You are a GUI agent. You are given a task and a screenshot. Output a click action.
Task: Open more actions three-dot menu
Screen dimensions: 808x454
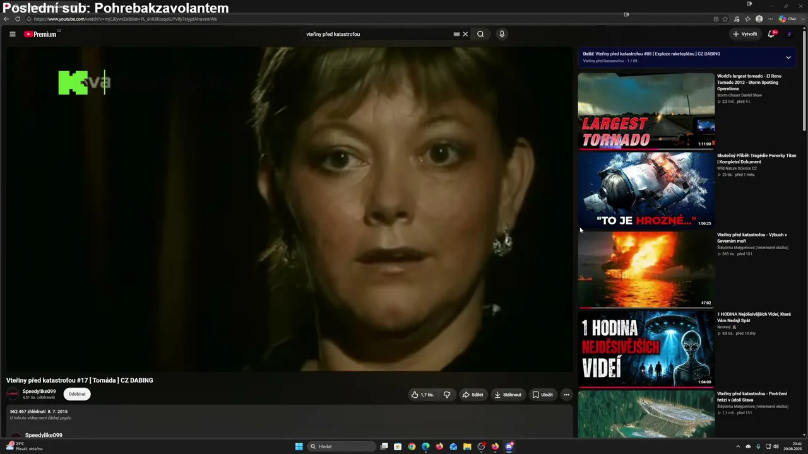(566, 395)
